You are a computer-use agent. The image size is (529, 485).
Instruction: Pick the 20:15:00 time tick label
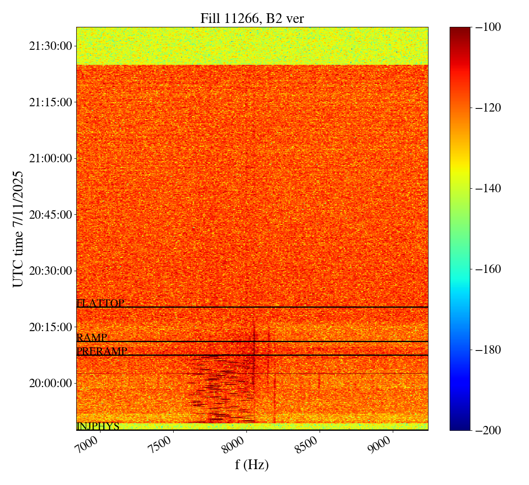click(x=50, y=327)
